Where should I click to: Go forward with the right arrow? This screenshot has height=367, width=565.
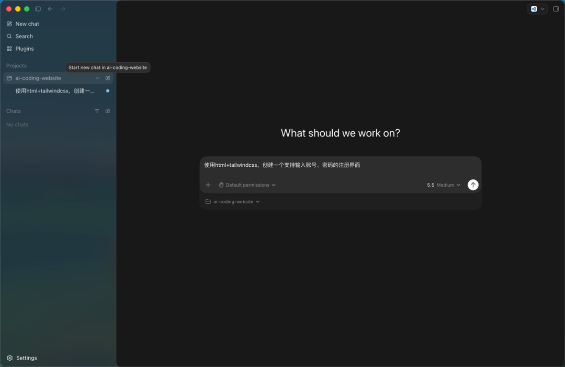tap(63, 9)
